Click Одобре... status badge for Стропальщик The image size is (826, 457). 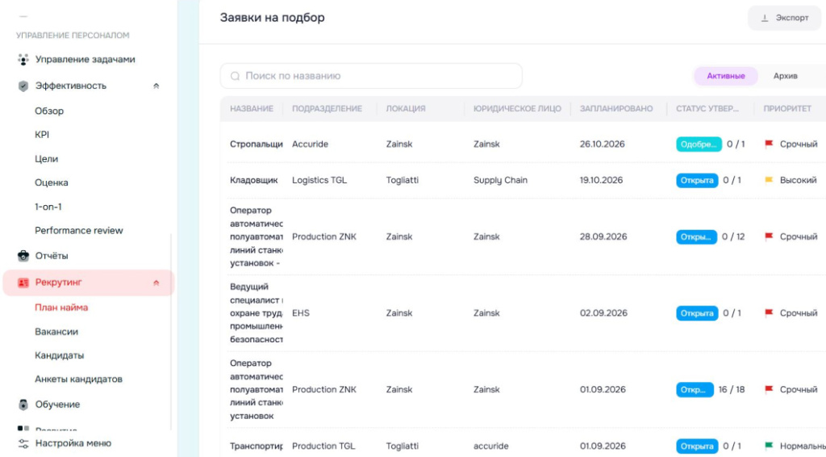pos(699,144)
